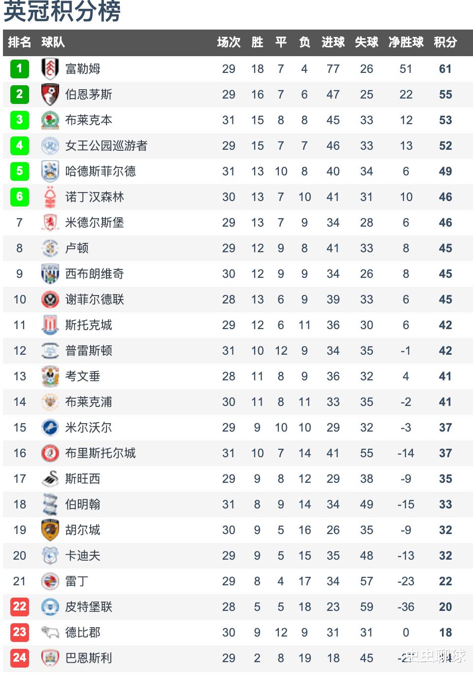The image size is (473, 673).
Task: Click the 胡尔城 tiger crest icon
Action: tap(50, 530)
